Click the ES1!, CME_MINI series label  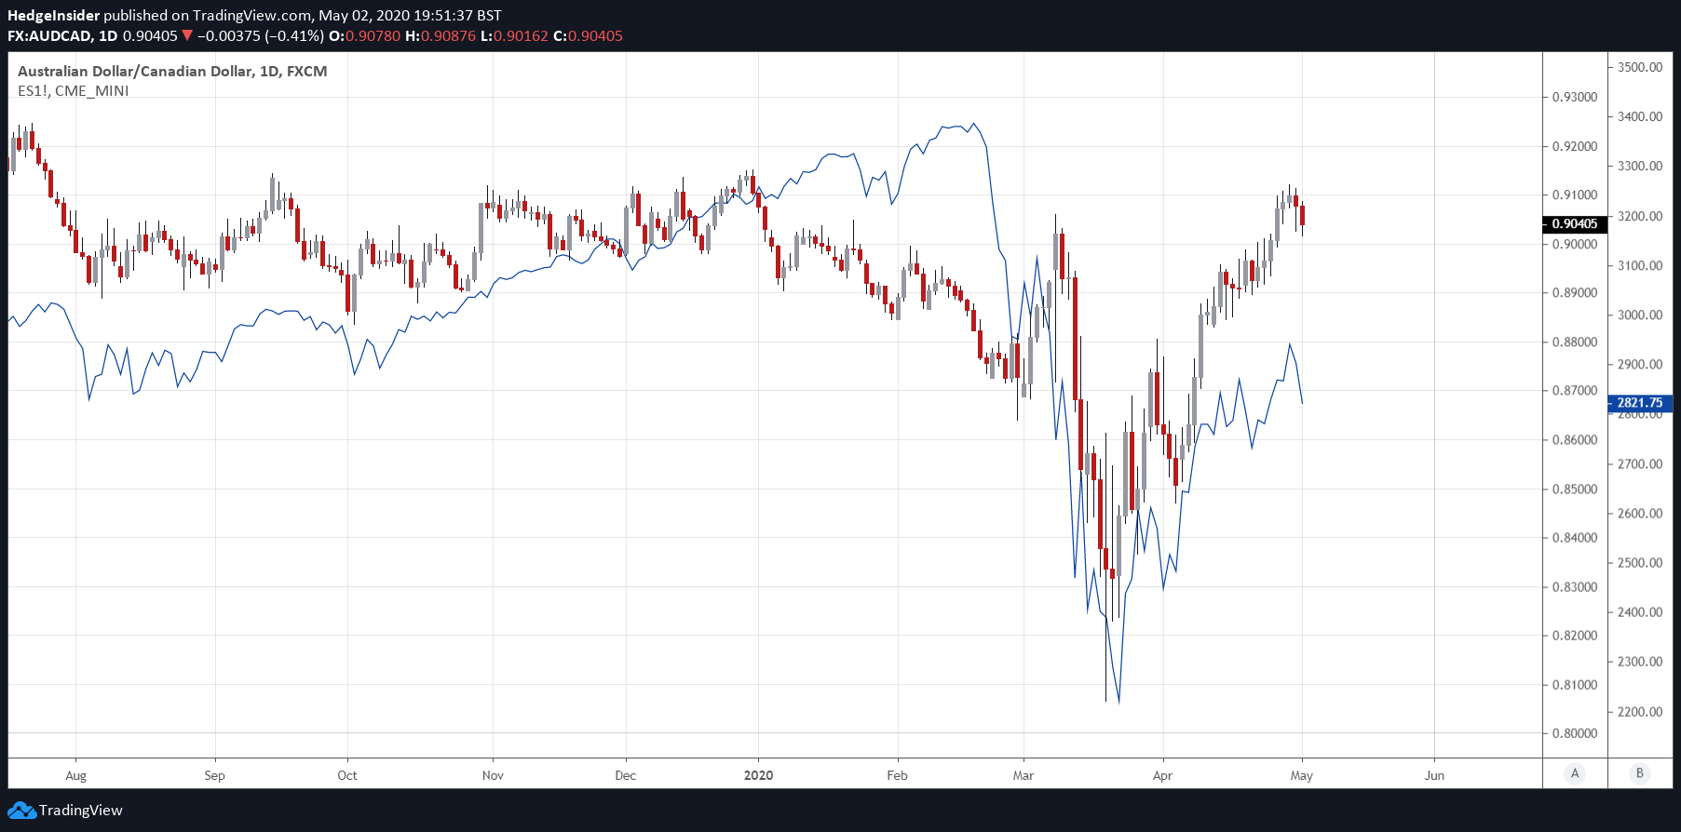(x=74, y=91)
